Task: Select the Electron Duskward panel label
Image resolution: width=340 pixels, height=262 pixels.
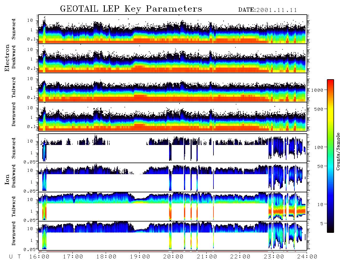Action: [14, 57]
